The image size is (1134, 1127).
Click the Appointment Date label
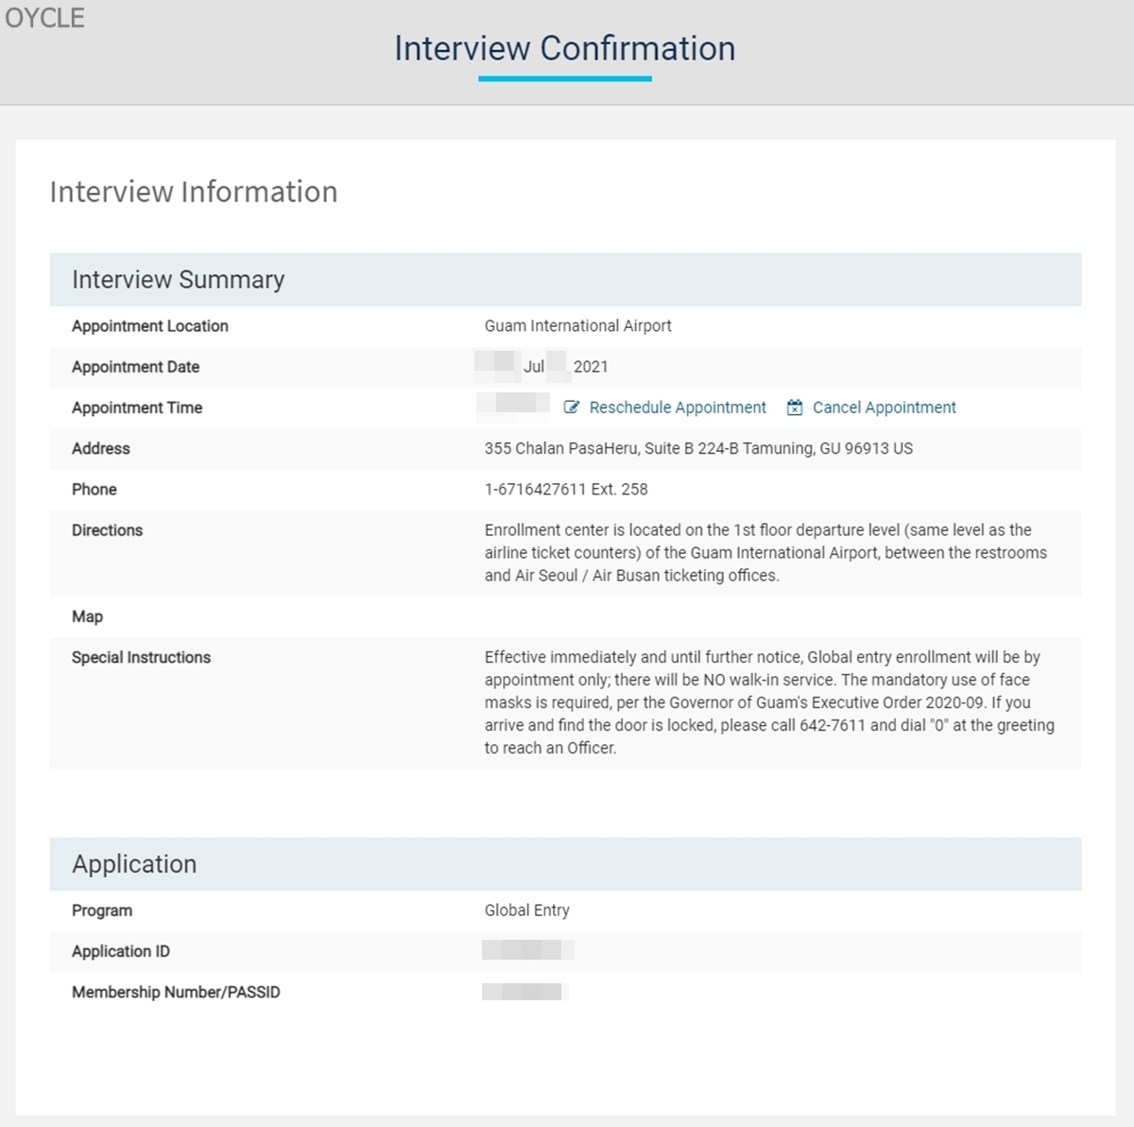136,367
